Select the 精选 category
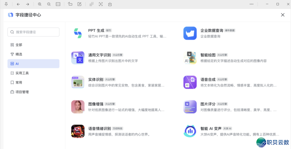Viewport: 291px width, 149px height. click(x=33, y=54)
